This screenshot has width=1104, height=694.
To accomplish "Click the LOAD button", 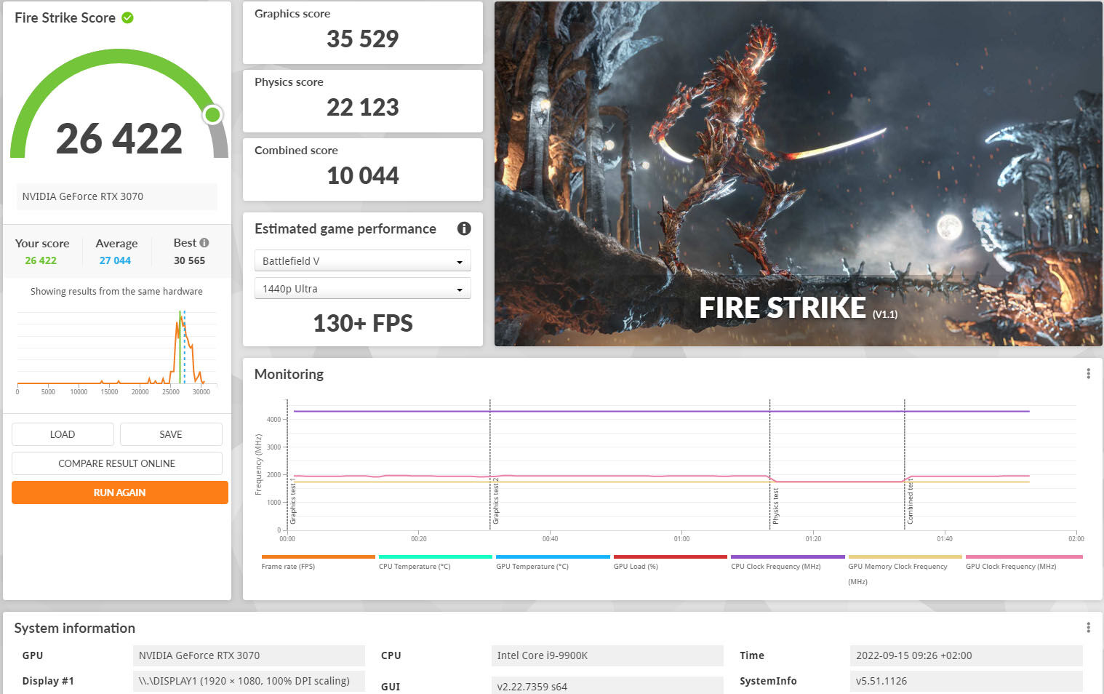I will click(63, 434).
